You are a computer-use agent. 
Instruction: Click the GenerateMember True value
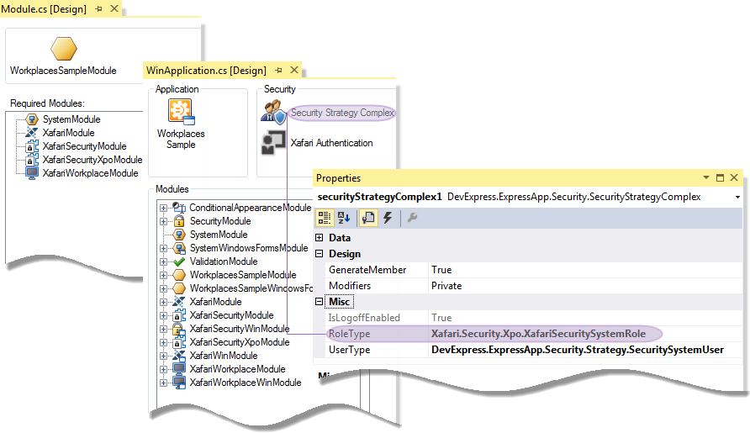[x=585, y=270]
